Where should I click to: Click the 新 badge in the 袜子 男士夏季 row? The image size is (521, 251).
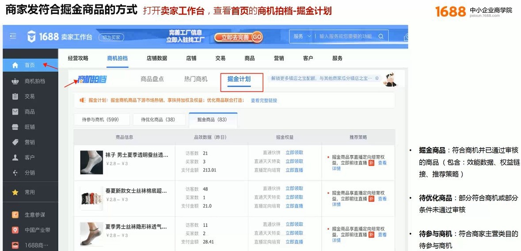372,163
